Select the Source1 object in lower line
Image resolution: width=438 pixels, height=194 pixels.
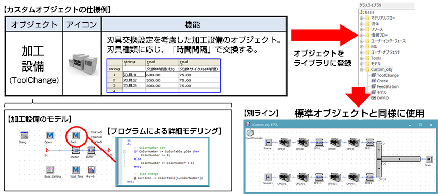coord(268,177)
